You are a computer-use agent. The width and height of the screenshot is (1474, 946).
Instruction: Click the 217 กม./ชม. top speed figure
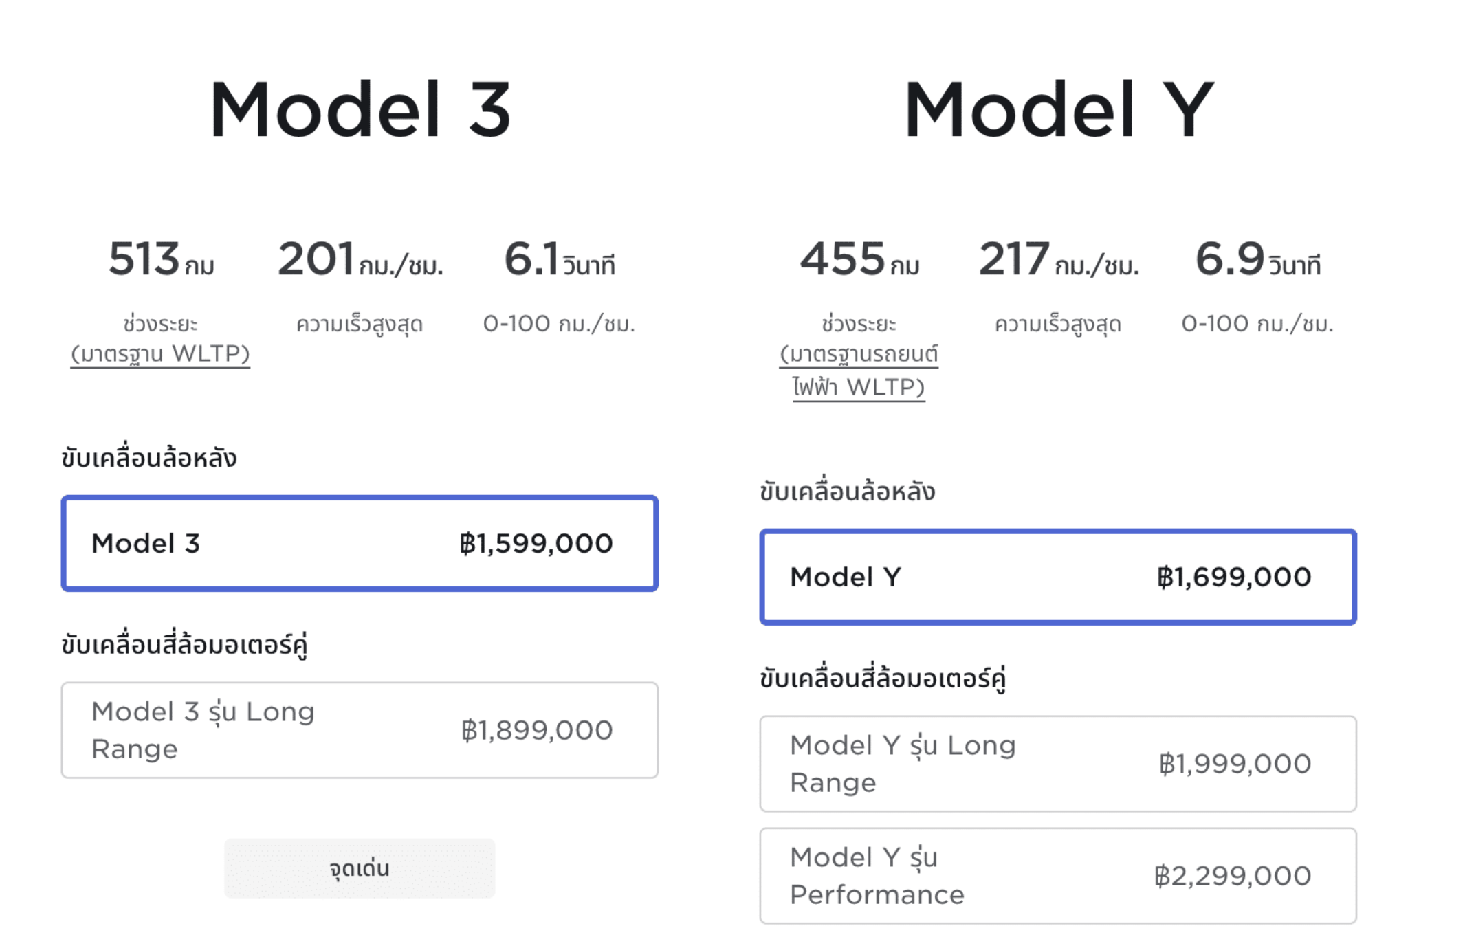pos(1059,259)
